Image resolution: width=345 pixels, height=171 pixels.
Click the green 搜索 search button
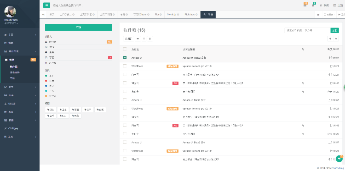[335, 30]
